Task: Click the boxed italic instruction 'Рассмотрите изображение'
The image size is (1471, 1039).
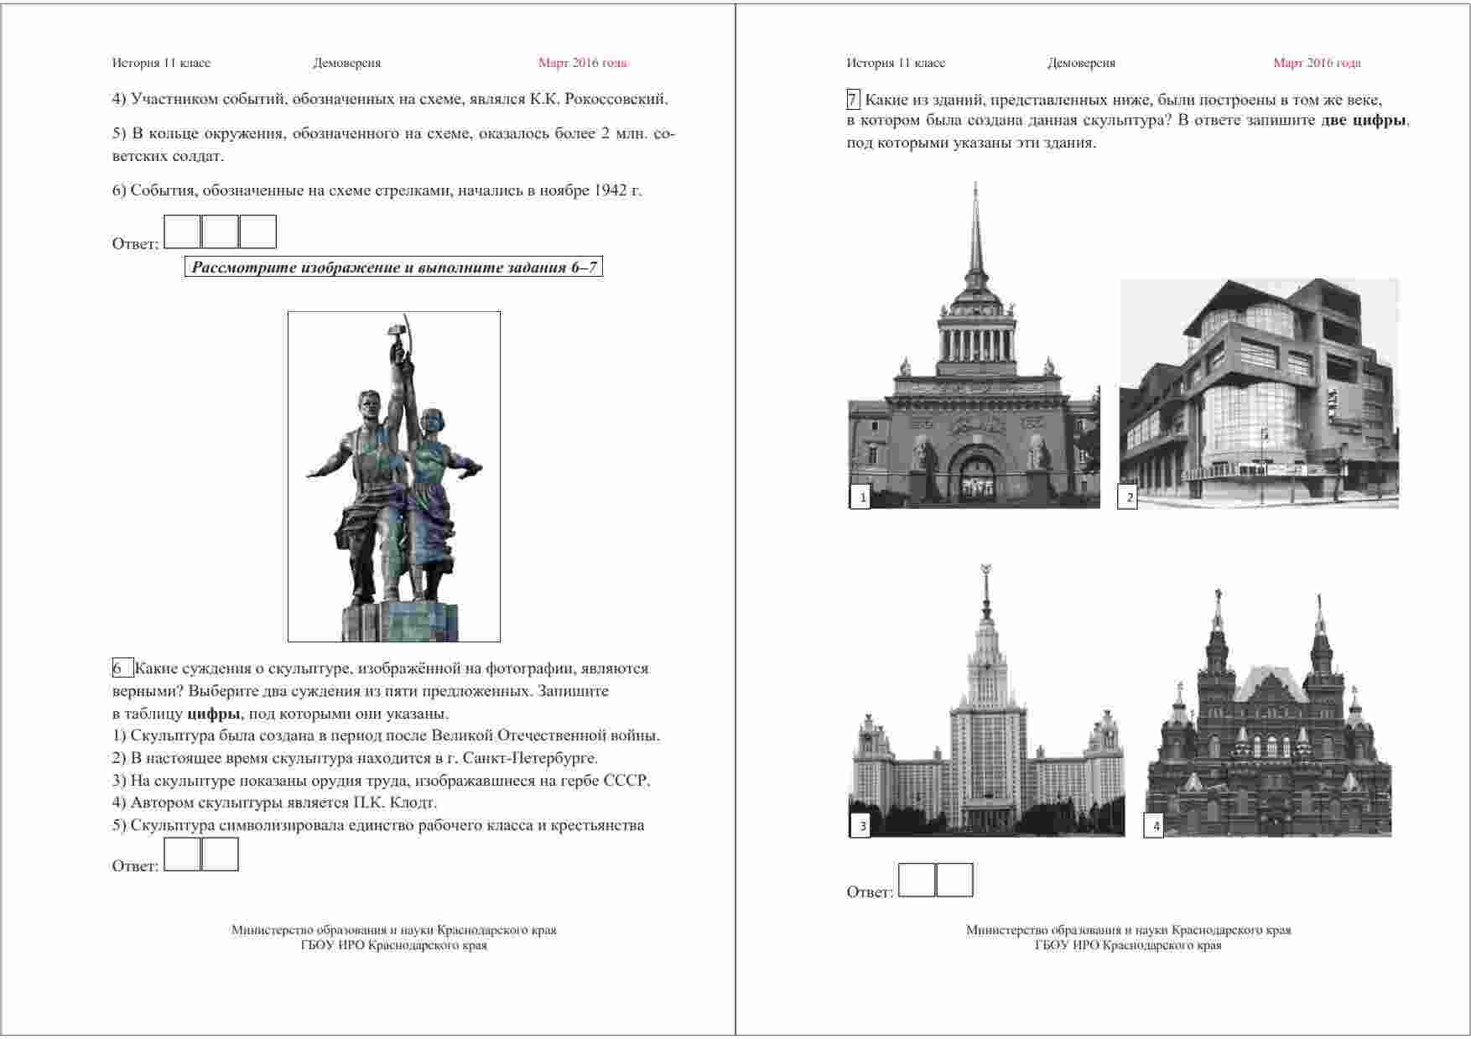Action: tap(393, 268)
